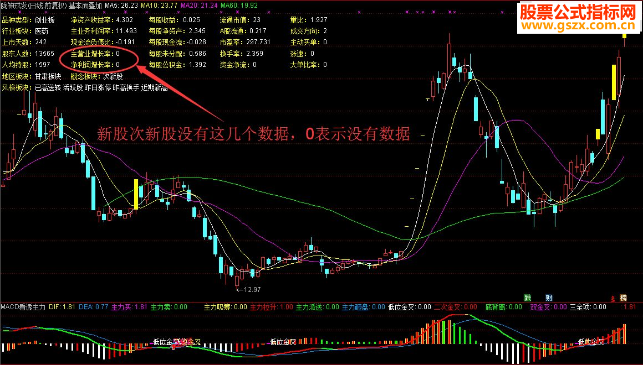
Task: Select the MA60: 19.92 indicator label
Action: pos(239,6)
